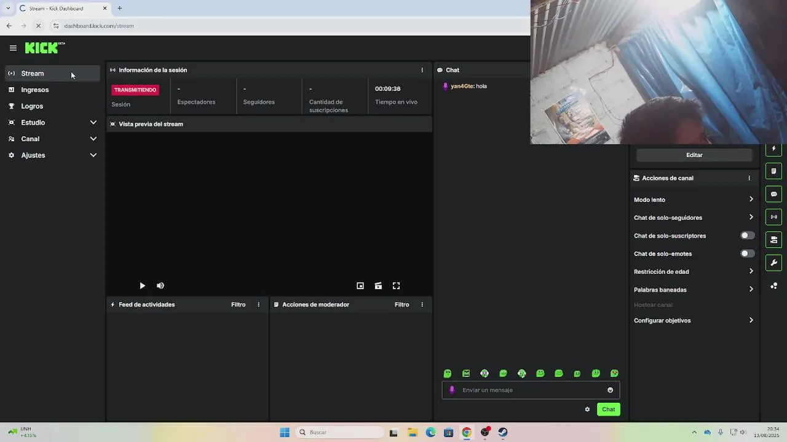Toggle Chat de solo-suscriptores switch
The width and height of the screenshot is (787, 442).
(747, 236)
